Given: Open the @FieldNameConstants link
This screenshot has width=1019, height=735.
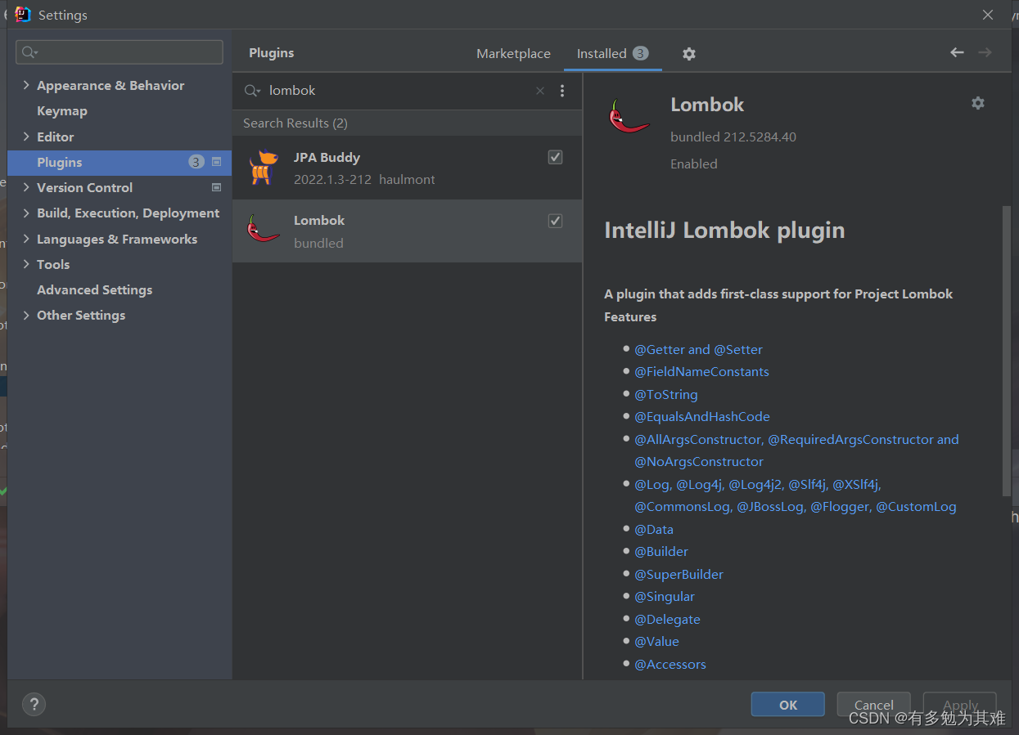Looking at the screenshot, I should pos(701,371).
